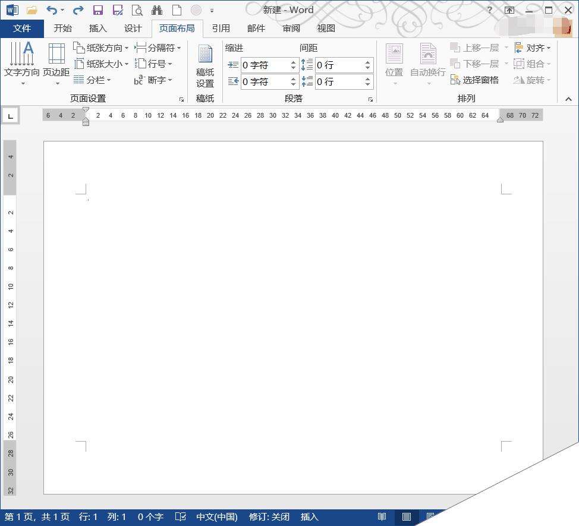
Task: Click the Manuscript Paper Settings (稿纸设置) button
Action: 205,67
